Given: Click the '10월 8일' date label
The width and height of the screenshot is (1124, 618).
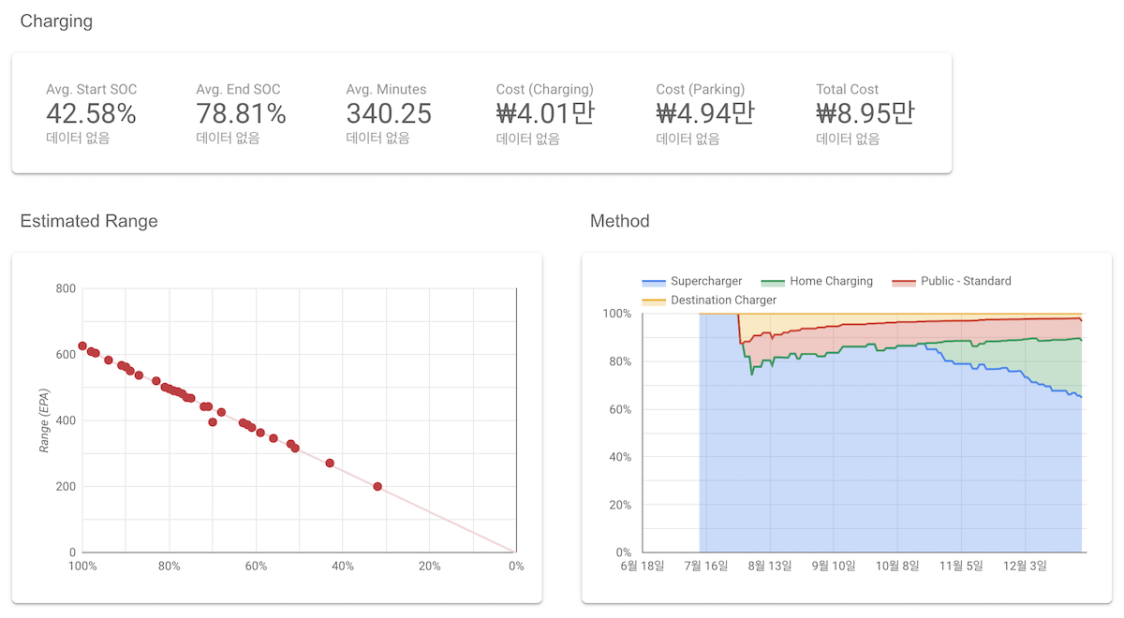Looking at the screenshot, I should point(897,566).
